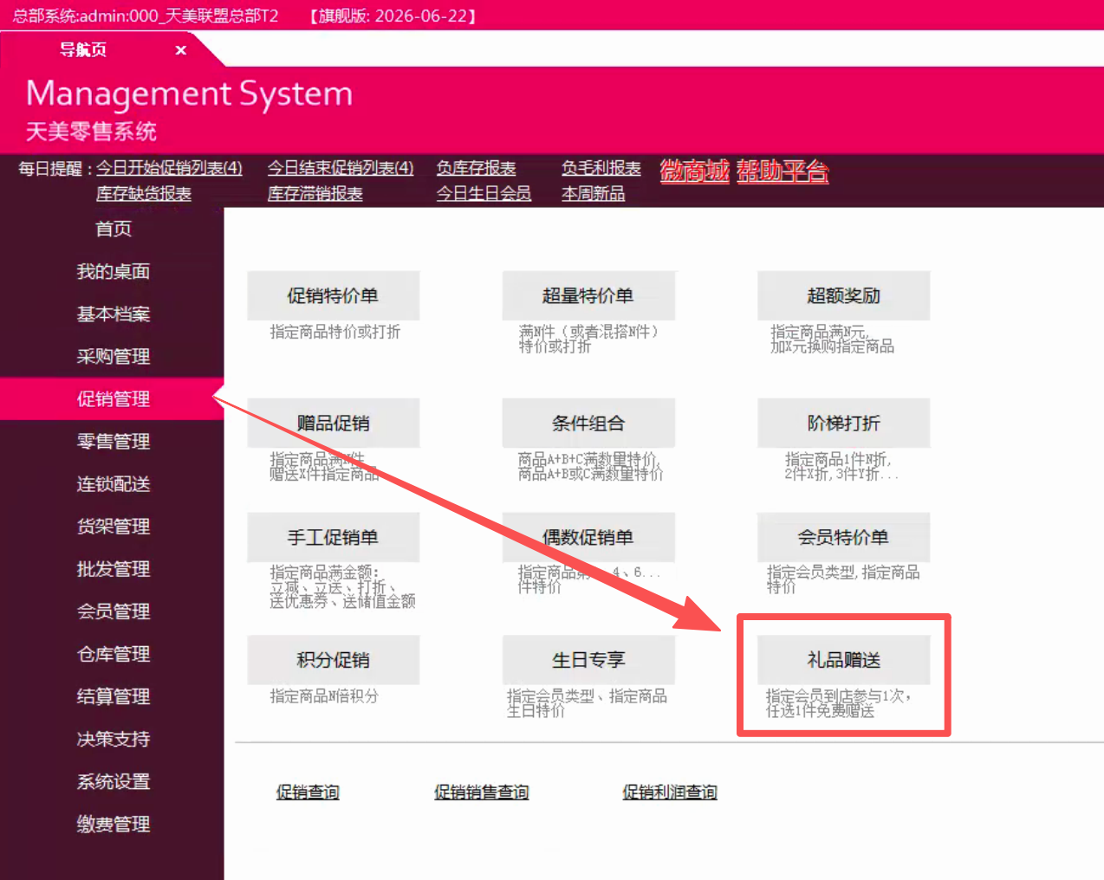Click the 会员特价单 button
Viewport: 1104px width, 880px height.
(x=844, y=537)
